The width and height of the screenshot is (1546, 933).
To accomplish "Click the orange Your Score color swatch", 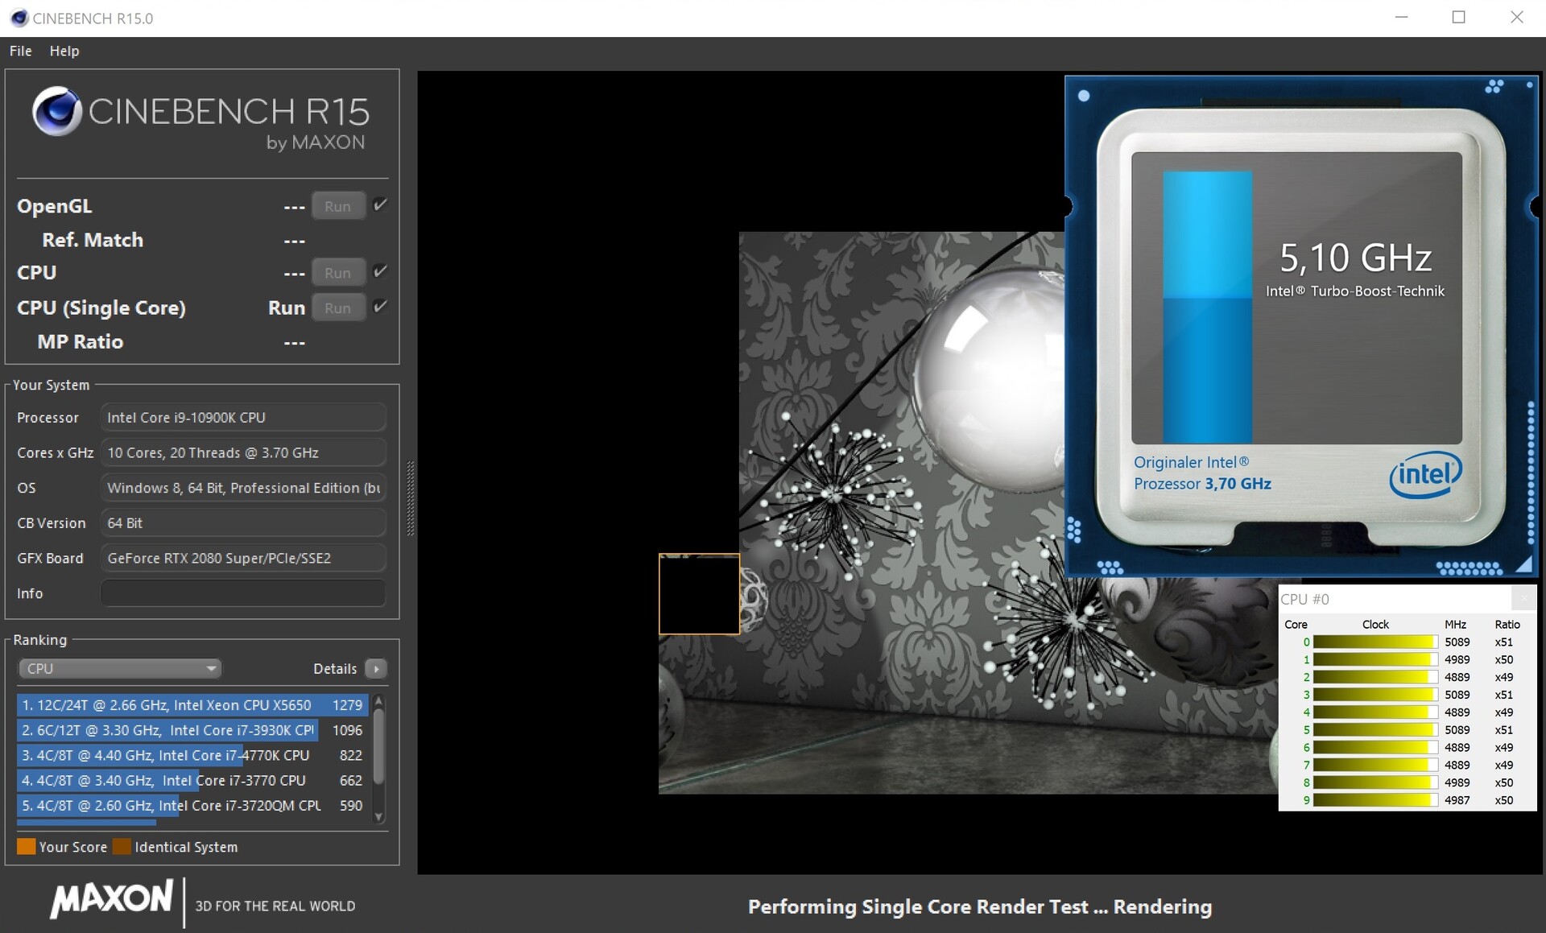I will [26, 847].
